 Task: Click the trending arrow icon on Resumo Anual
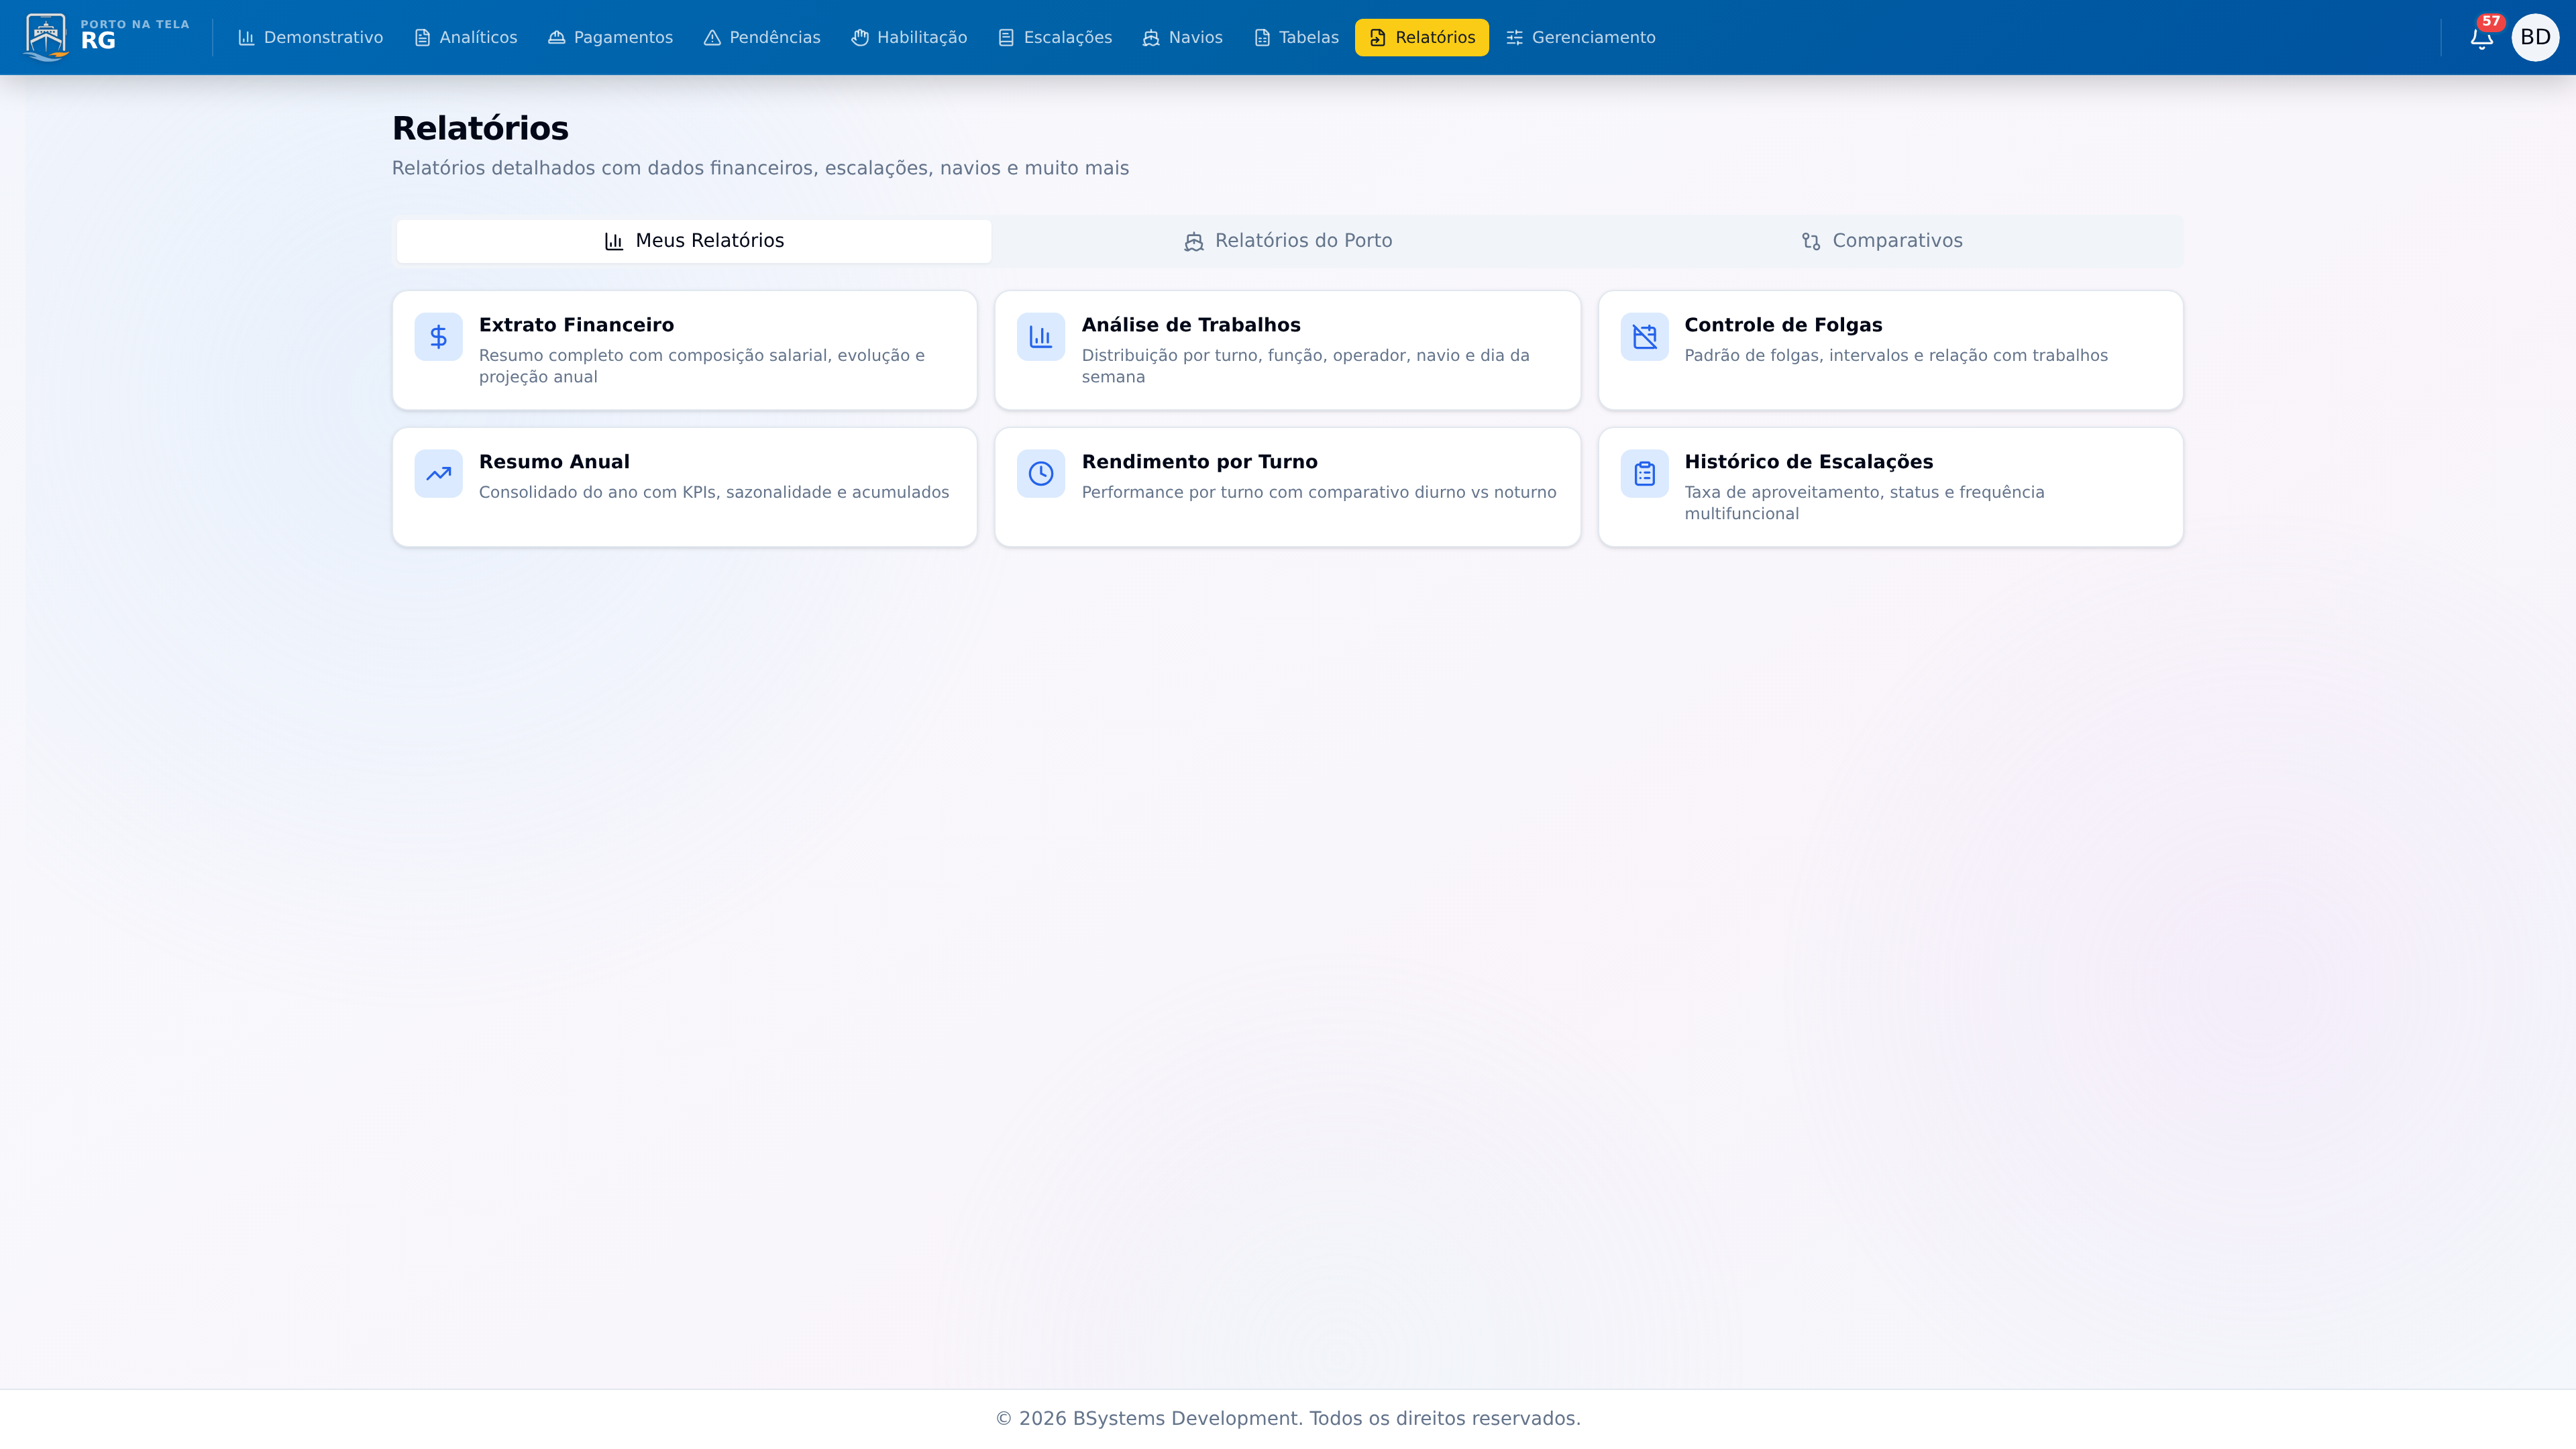438,474
